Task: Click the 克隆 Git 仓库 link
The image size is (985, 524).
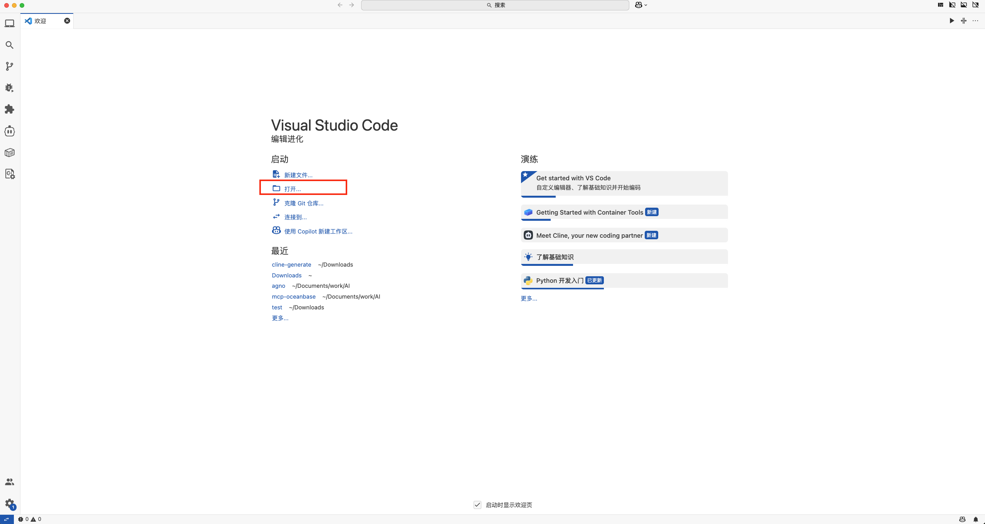Action: [x=304, y=203]
